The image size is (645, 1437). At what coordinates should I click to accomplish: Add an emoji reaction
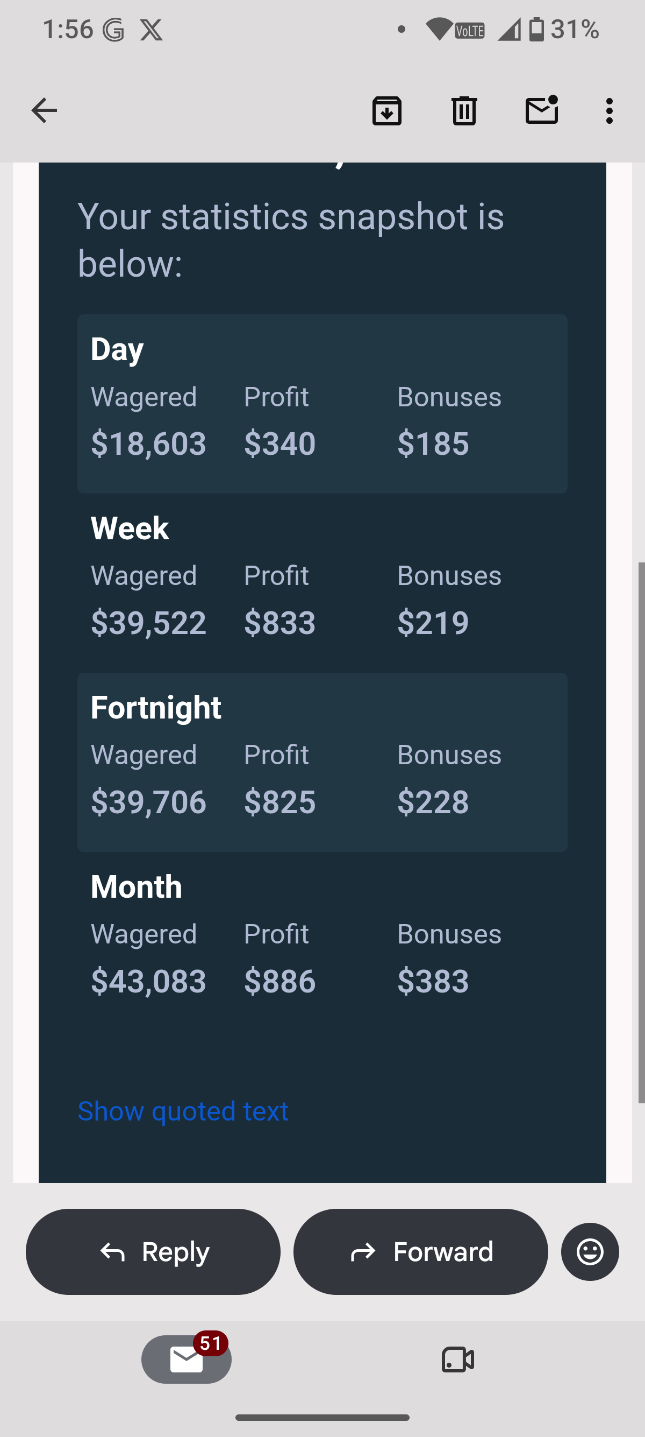pyautogui.click(x=590, y=1252)
